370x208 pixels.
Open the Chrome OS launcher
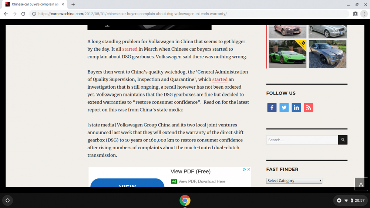7,201
